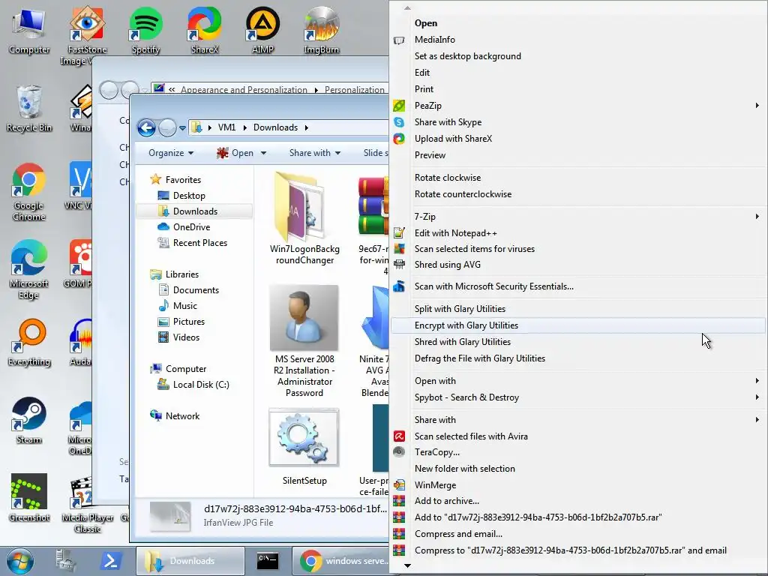The image size is (768, 576).
Task: Open the Videos library
Action: pos(186,337)
